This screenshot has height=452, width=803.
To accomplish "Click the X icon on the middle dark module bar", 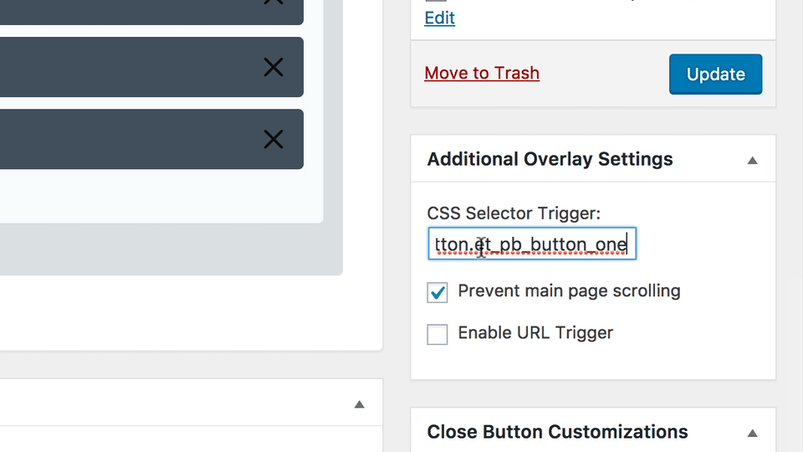I will [274, 67].
